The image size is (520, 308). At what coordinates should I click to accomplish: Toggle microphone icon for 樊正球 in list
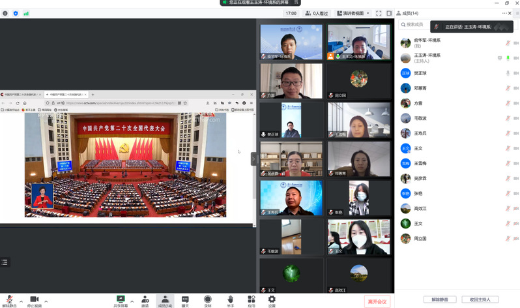(508, 73)
